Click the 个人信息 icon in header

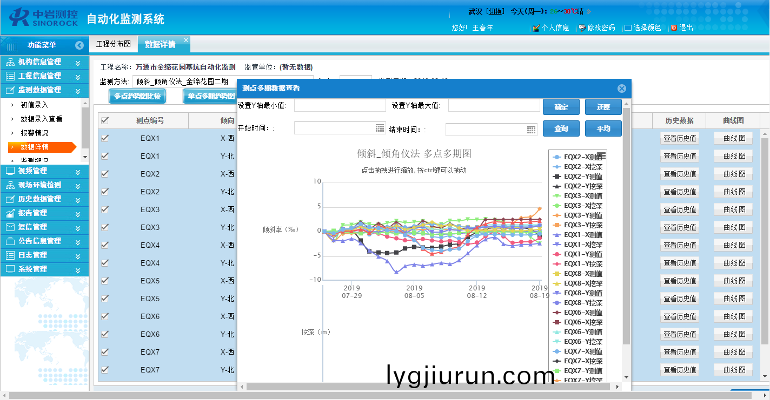tap(536, 28)
